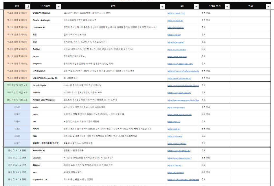Open the 서비스 비용 column filter dropdown
Viewport: 274px width, 186px height.
click(x=227, y=7)
